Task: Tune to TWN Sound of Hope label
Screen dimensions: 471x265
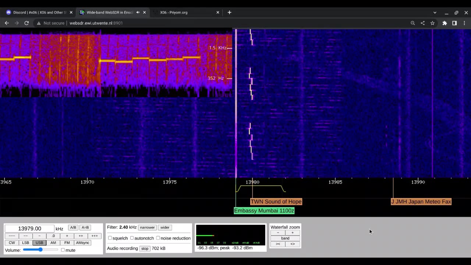Action: click(x=276, y=201)
